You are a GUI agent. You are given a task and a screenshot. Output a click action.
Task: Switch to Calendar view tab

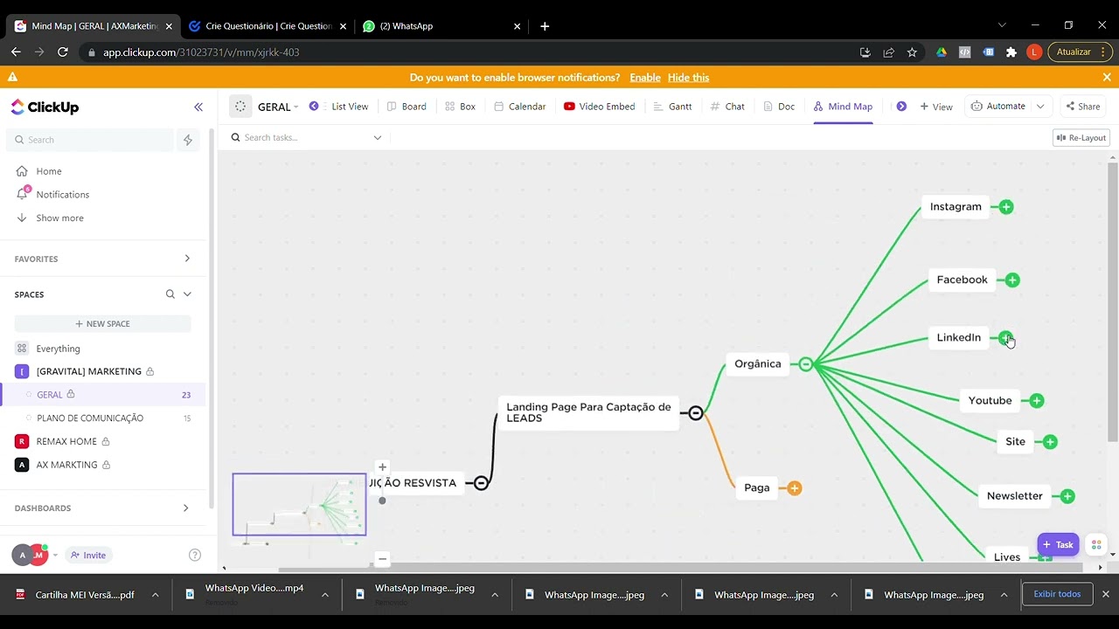point(520,107)
